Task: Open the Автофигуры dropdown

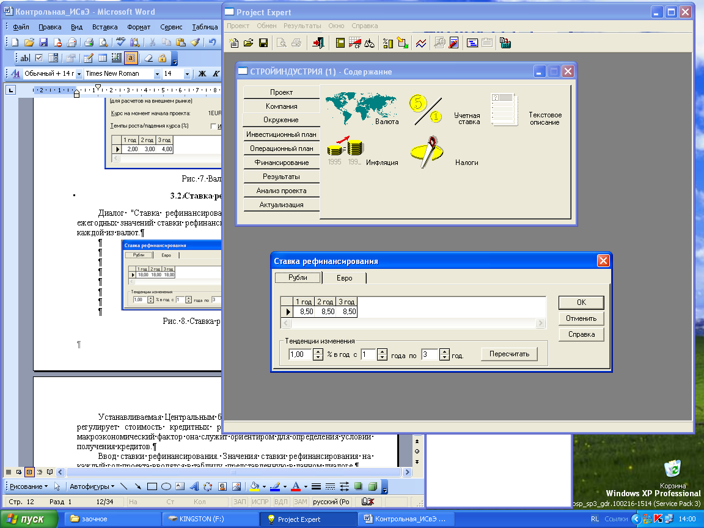Action: tap(92, 486)
